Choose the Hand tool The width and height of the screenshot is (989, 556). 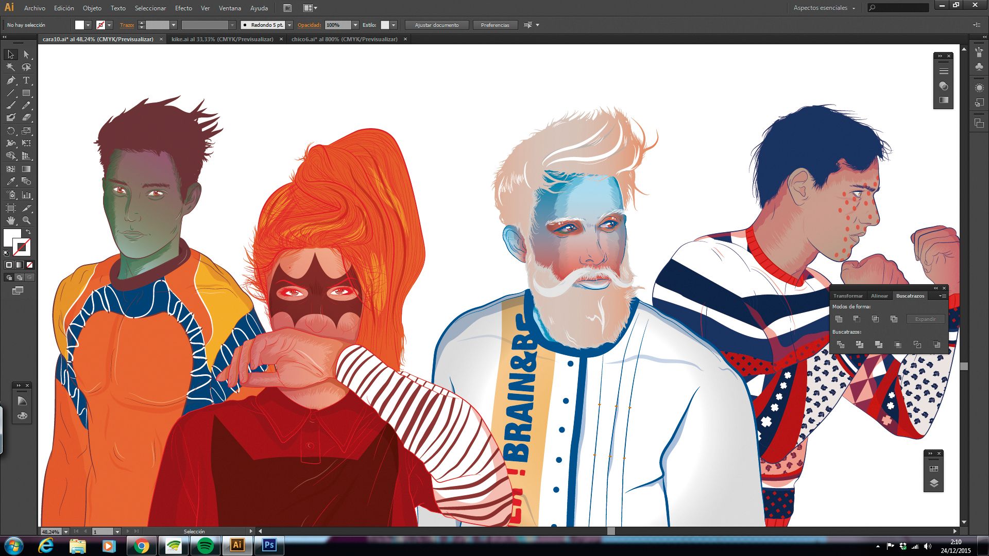(11, 220)
